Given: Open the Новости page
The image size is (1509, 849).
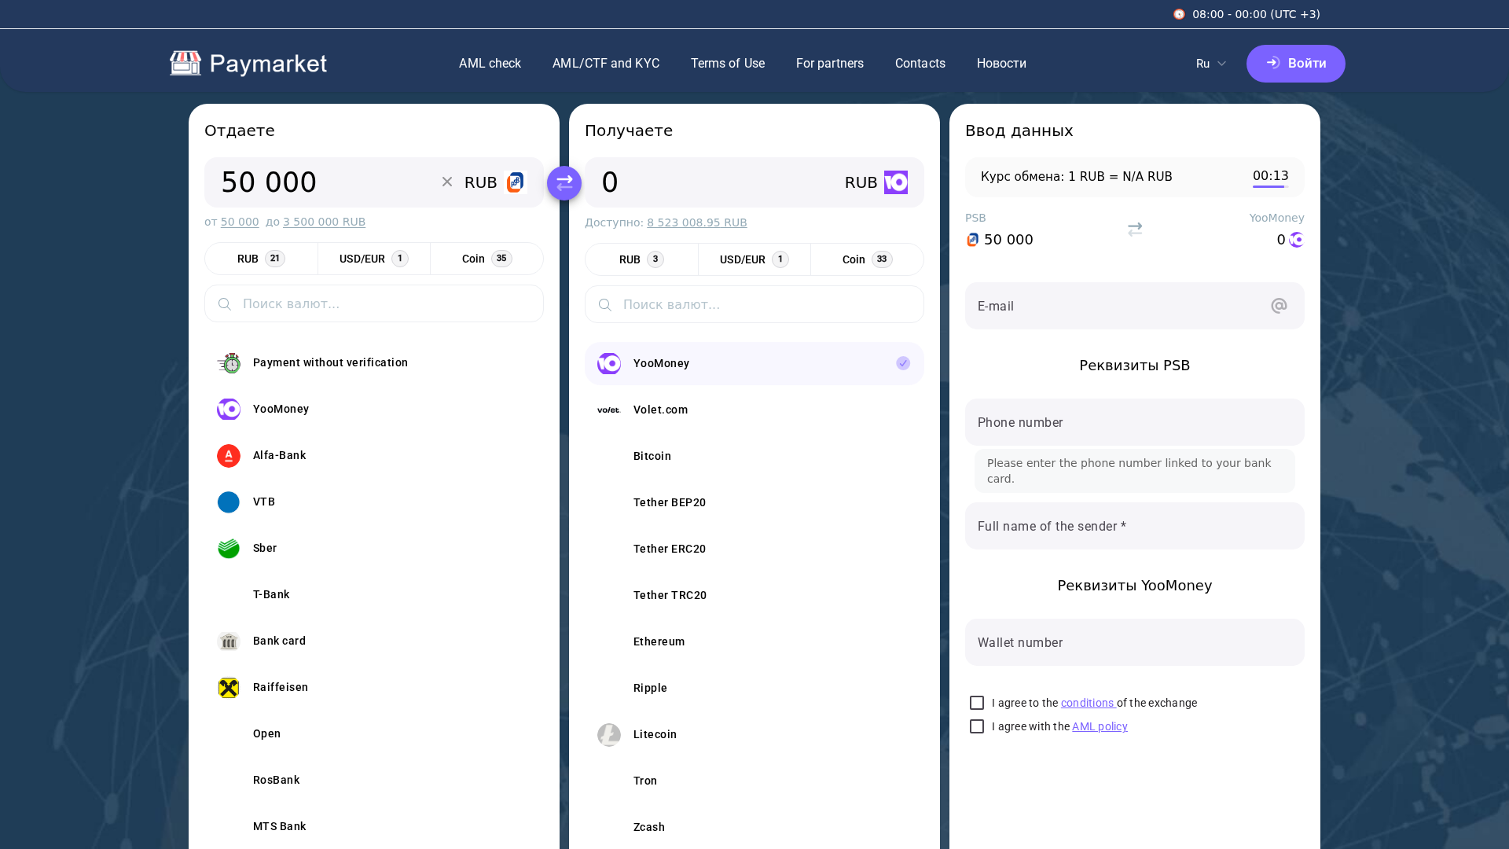Looking at the screenshot, I should 1001,64.
